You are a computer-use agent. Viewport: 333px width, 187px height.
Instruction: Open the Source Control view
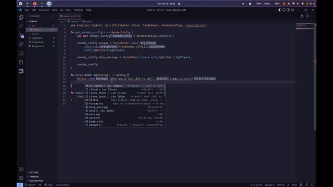coord(21,35)
